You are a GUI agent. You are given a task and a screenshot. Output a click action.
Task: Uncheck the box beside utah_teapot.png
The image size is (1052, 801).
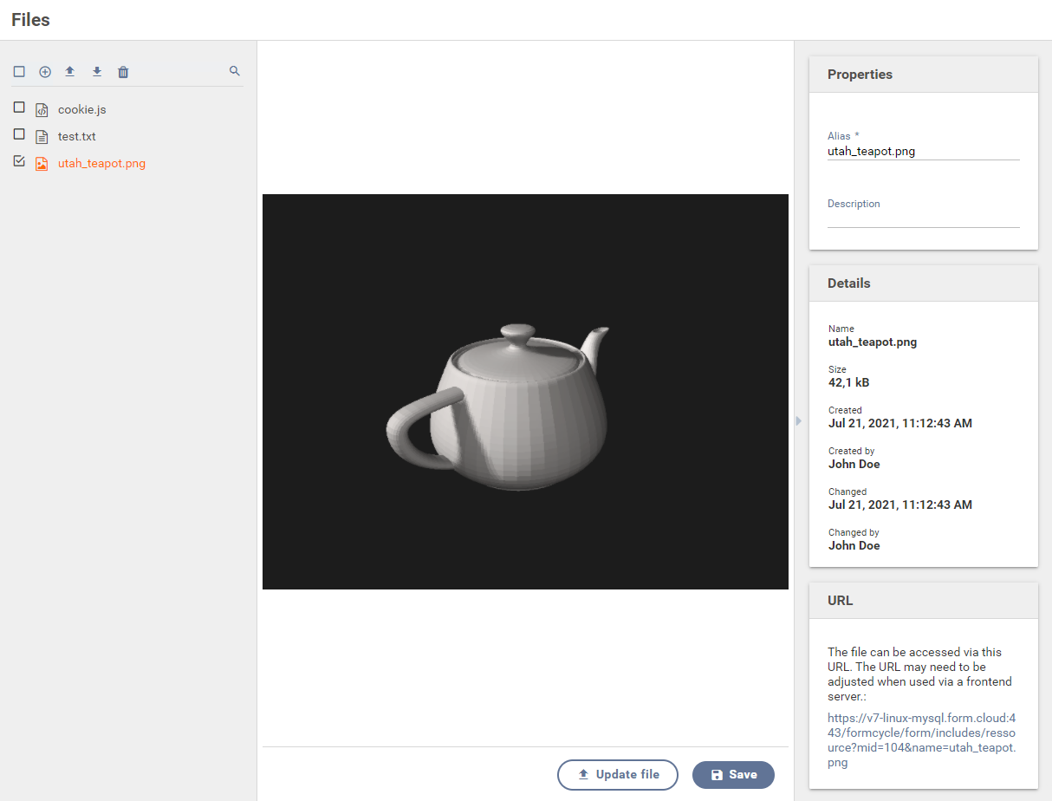tap(19, 161)
